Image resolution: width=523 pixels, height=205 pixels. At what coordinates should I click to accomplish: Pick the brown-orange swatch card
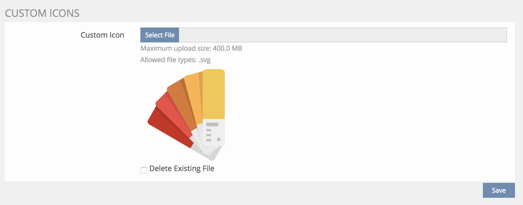182,105
